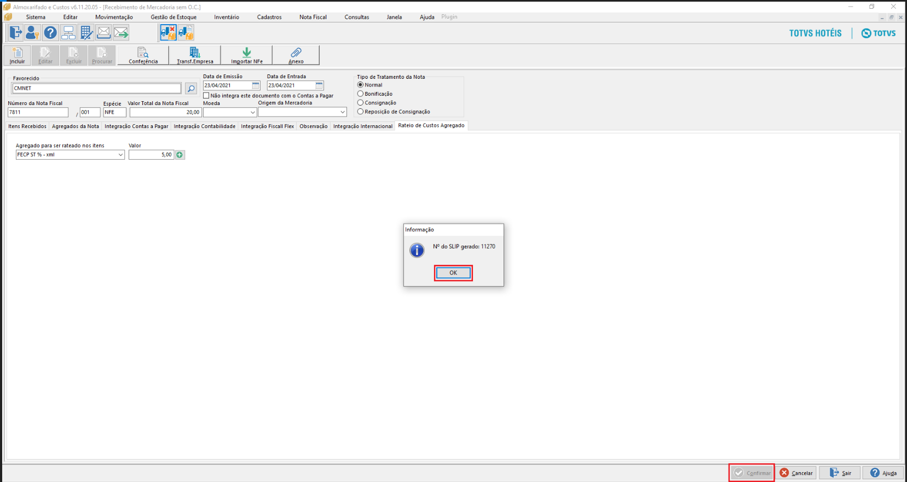
Task: Switch to Integração Contas a Pagar tab
Action: click(x=136, y=126)
